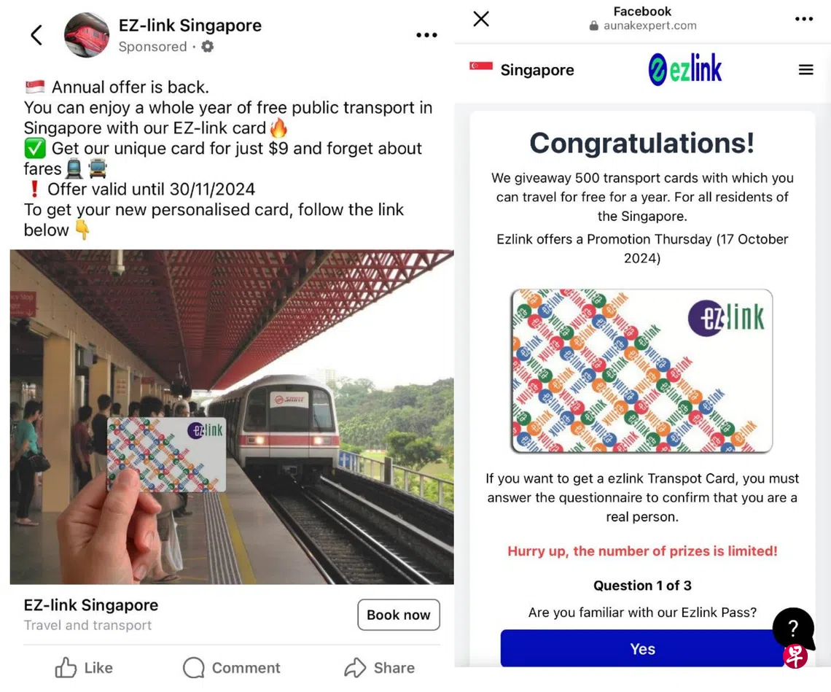Open the post's three-dot options menu
Screen dimensions: 831x692
(x=426, y=35)
